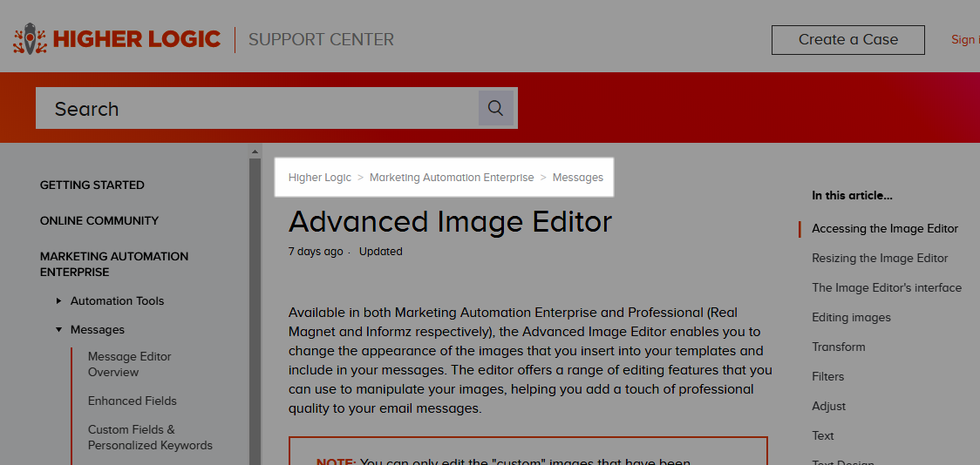Jump to Filters section
This screenshot has width=980, height=465.
[828, 376]
